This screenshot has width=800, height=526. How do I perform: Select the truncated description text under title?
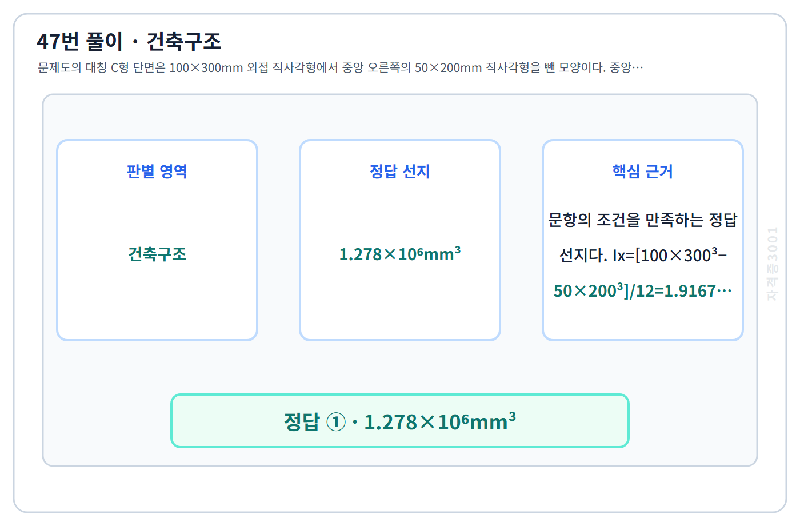coord(341,67)
